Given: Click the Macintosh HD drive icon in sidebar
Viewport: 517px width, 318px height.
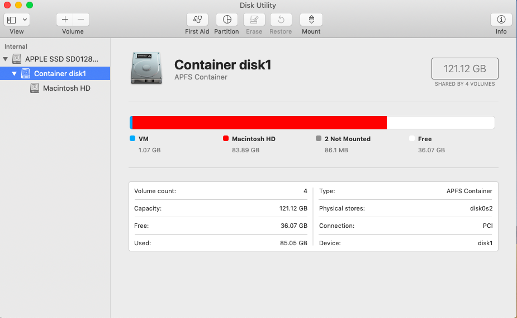Looking at the screenshot, I should tap(35, 88).
